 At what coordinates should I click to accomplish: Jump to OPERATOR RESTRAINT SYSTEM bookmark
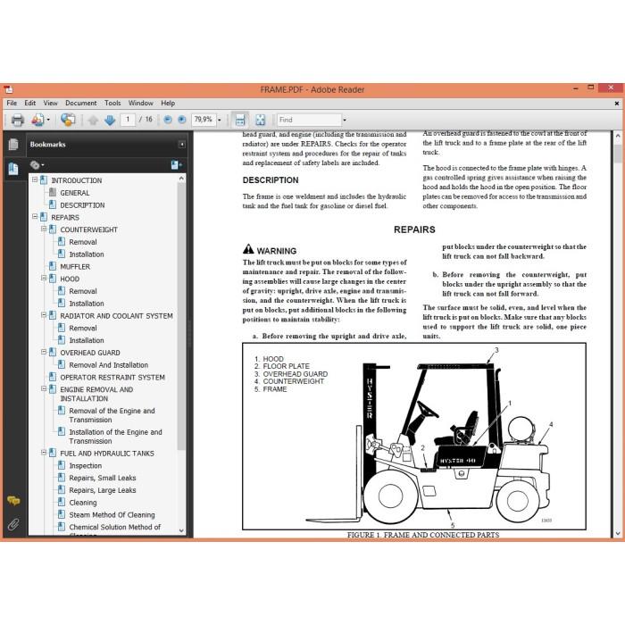[x=112, y=378]
